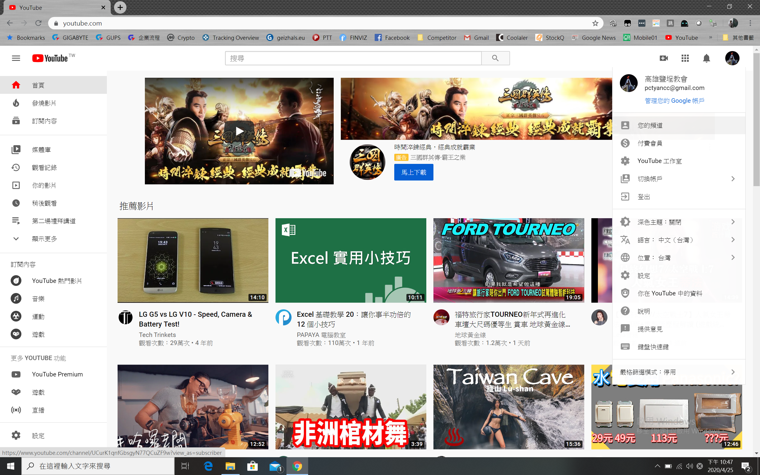The height and width of the screenshot is (475, 760).
Task: Expand the 切換帳戶 switch account submenu
Action: (678, 179)
